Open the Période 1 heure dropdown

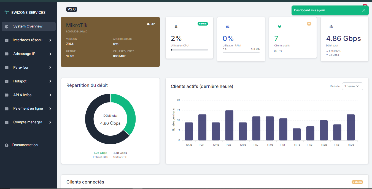pos(352,86)
